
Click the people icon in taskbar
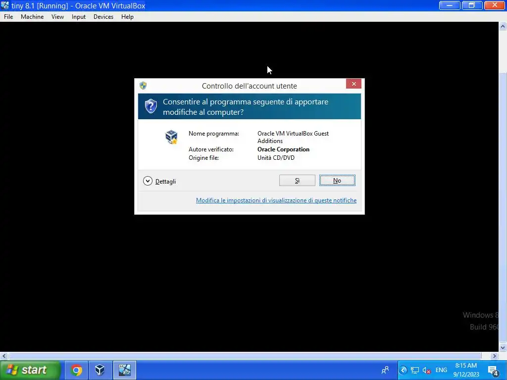pyautogui.click(x=385, y=370)
